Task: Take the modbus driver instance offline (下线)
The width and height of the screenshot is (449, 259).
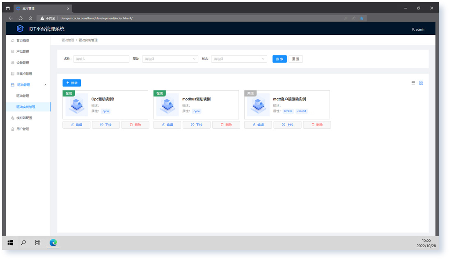Action: click(197, 125)
